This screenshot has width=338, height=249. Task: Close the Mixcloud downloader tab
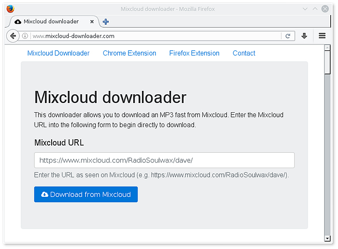[92, 22]
